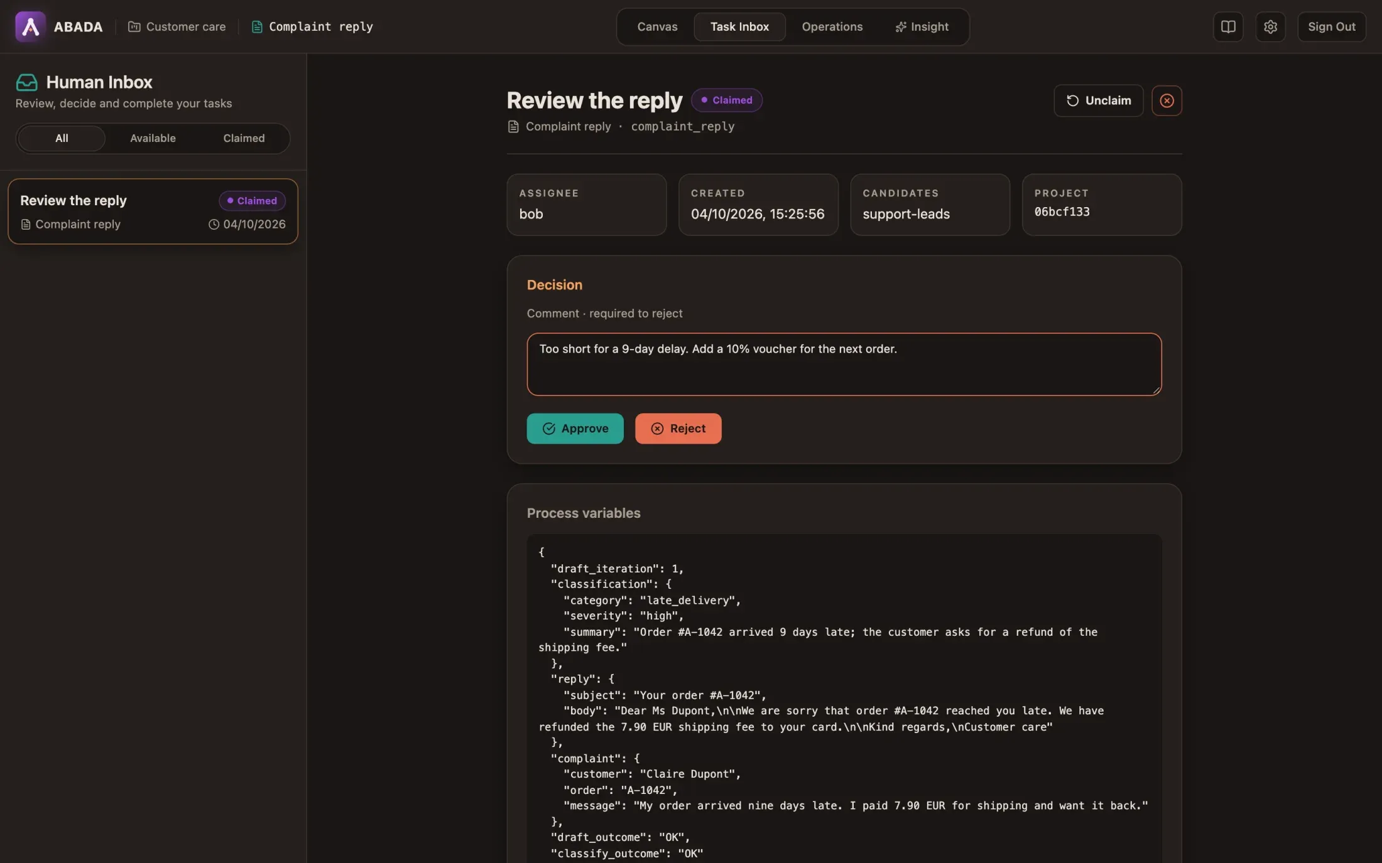Show All tasks filter

(x=62, y=138)
